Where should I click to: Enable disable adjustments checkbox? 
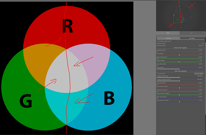(158, 41)
